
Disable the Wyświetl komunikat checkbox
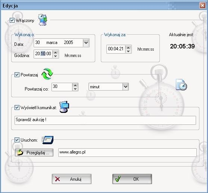pos(17,107)
